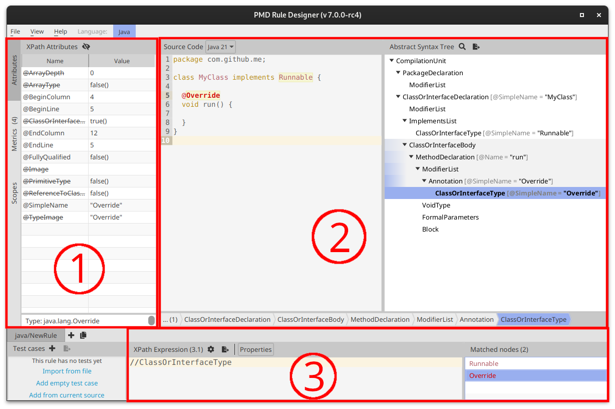
Task: Click Add empty test case link
Action: tap(67, 383)
